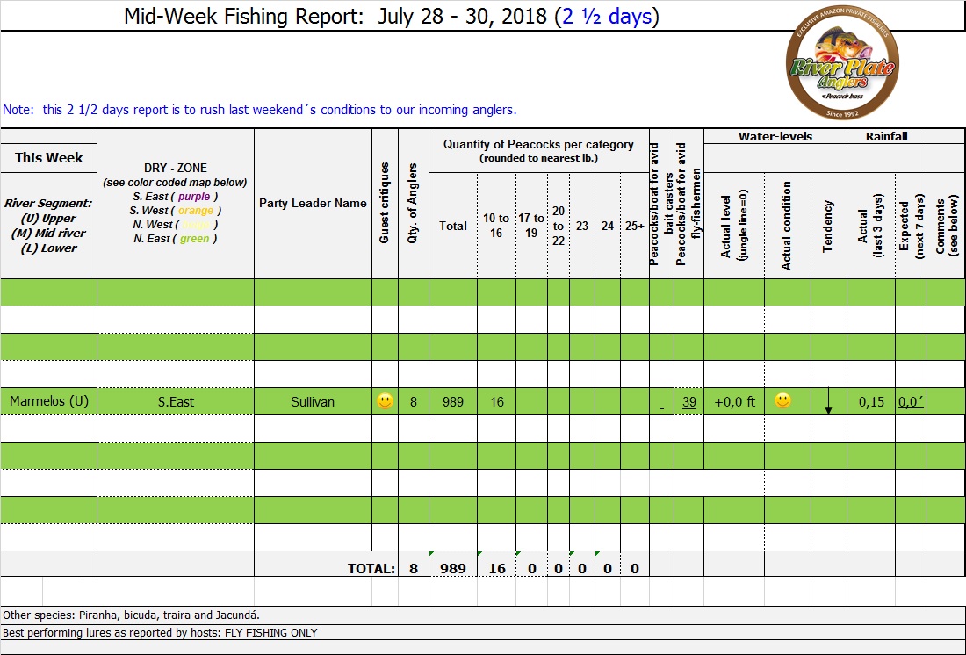The image size is (966, 655).
Task: Click the 0,15 actual rainfall cell
Action: (x=870, y=402)
